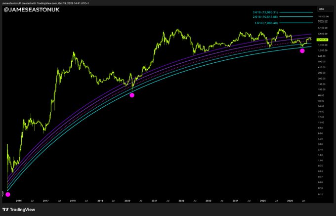Click the 48.00 price axis label
This screenshot has height=216, width=336.
pyautogui.click(x=322, y=101)
